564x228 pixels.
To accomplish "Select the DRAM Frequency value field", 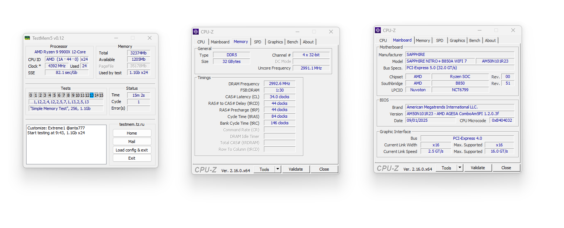I will [279, 84].
